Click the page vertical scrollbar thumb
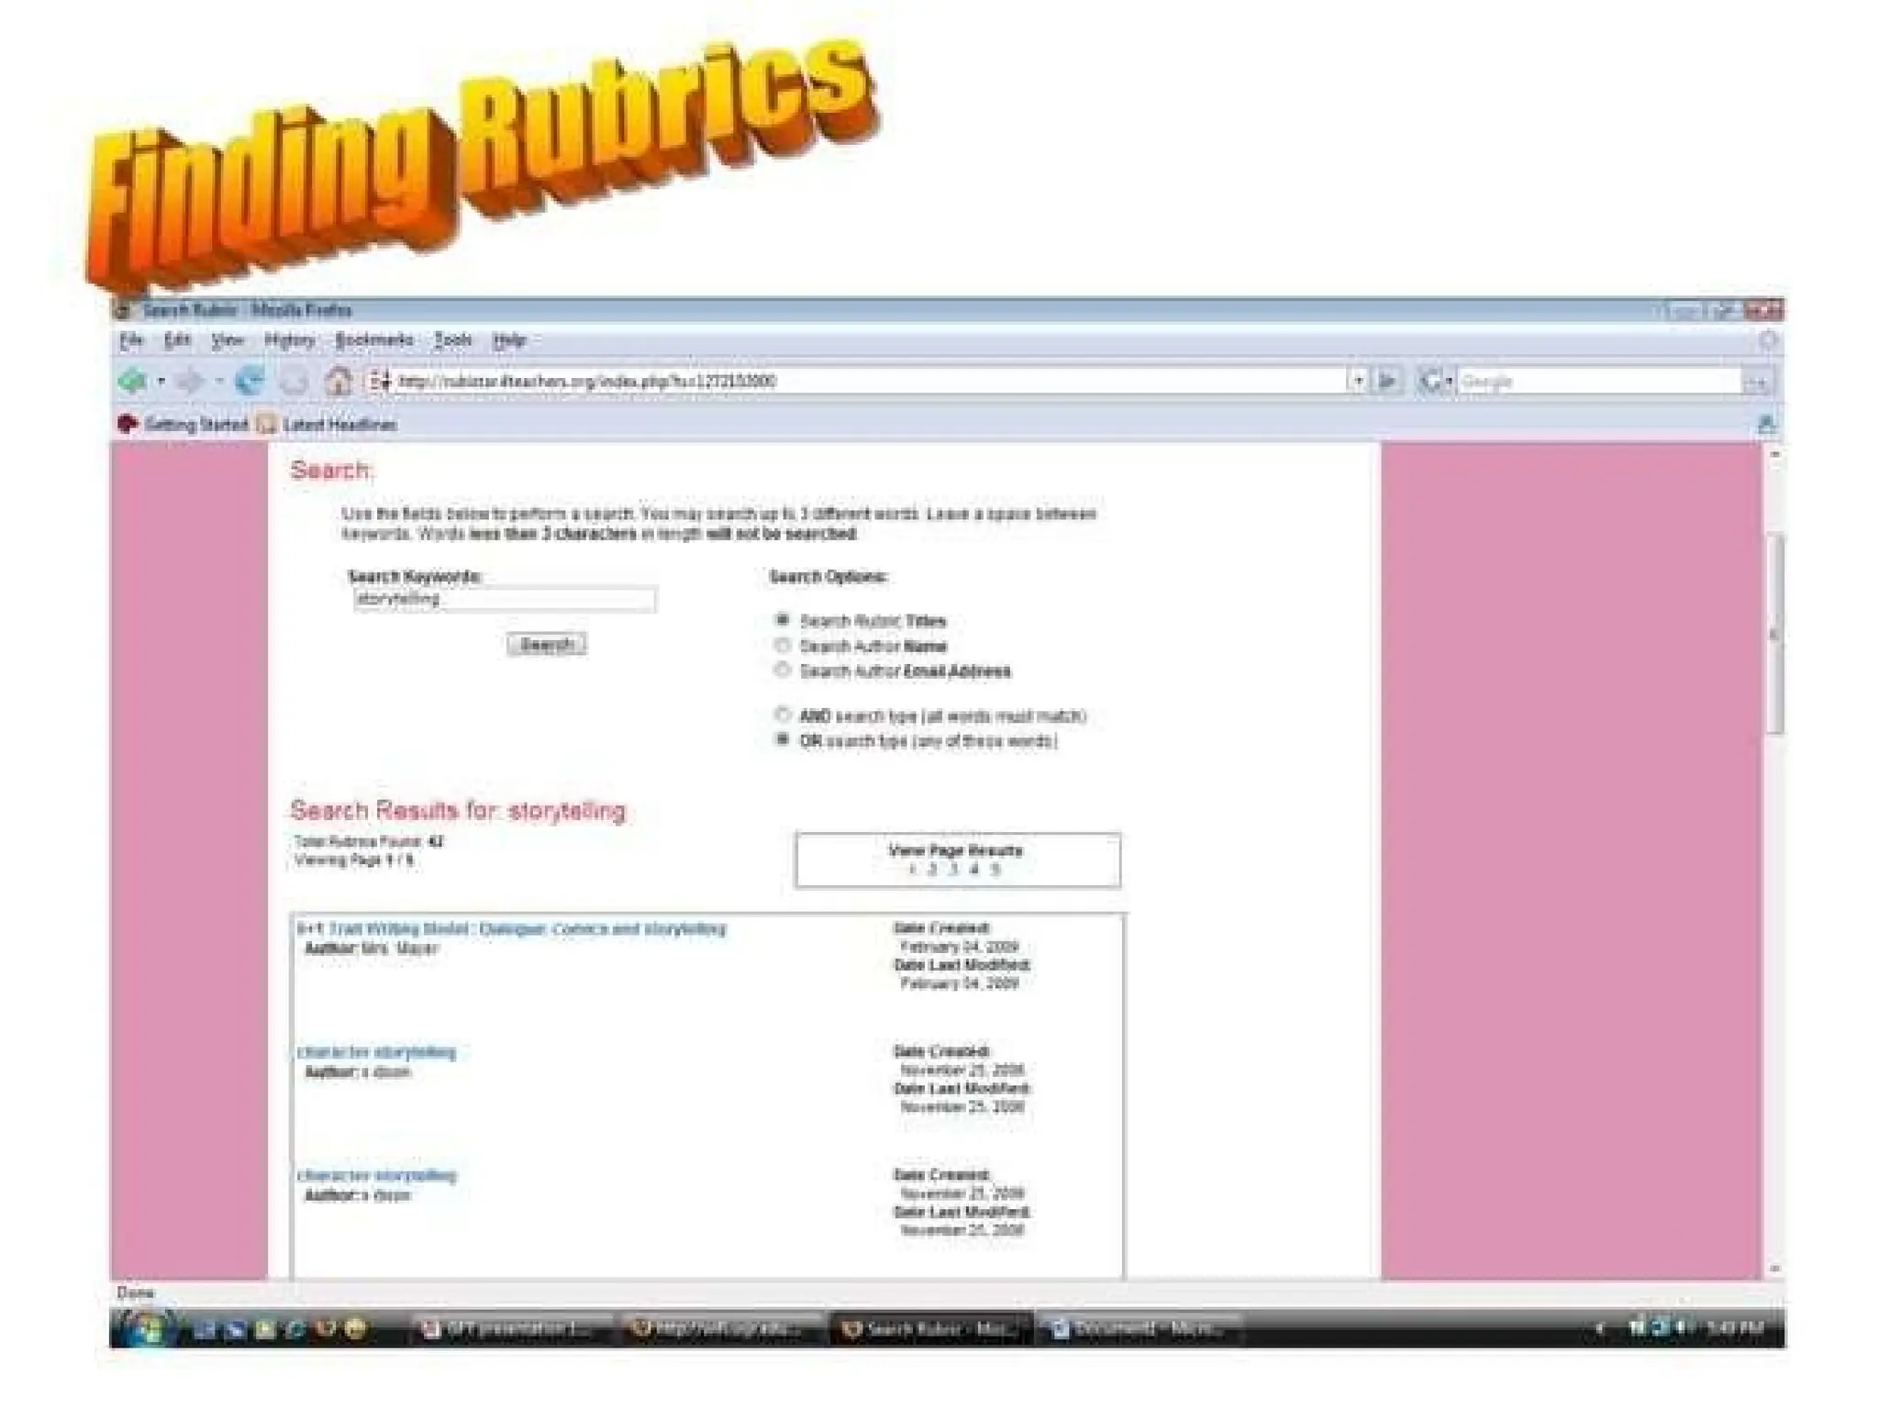Image resolution: width=1879 pixels, height=1409 pixels. (1774, 633)
